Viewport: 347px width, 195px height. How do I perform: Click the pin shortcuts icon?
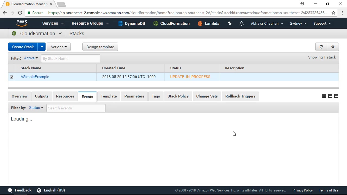(230, 23)
